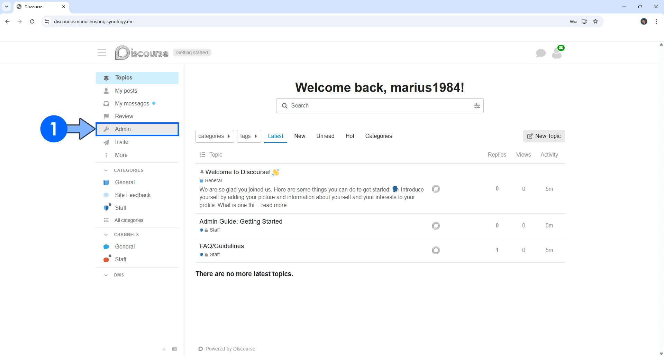664x356 pixels.
Task: Bookmark this page with star icon
Action: click(x=595, y=21)
